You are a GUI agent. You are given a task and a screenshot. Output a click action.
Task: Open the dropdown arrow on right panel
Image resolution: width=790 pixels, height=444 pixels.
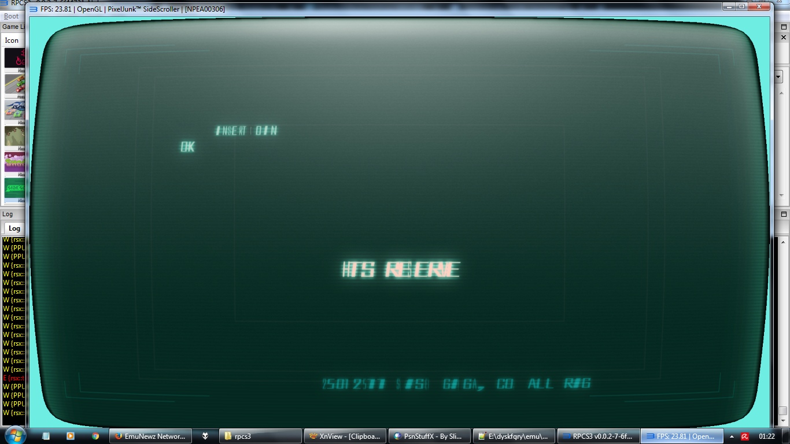tap(778, 77)
